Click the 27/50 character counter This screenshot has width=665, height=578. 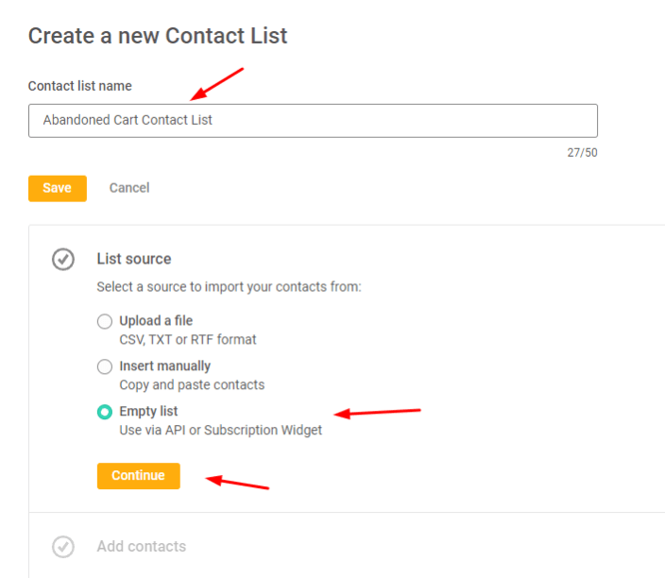click(x=582, y=153)
